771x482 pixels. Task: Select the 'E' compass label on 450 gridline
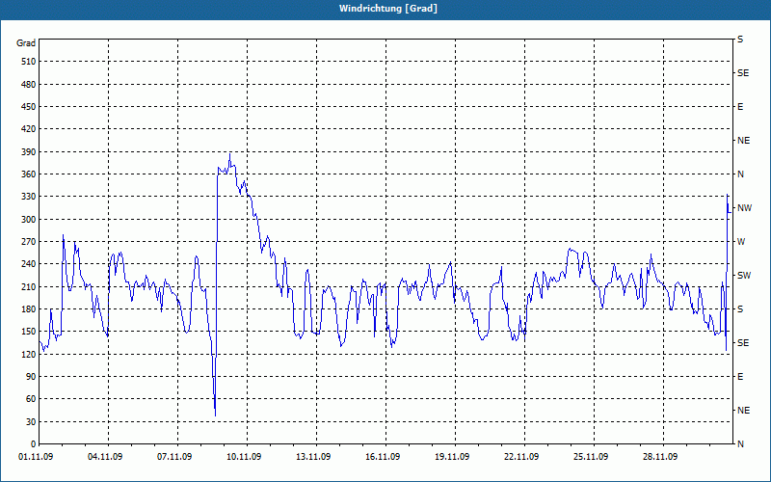point(740,107)
